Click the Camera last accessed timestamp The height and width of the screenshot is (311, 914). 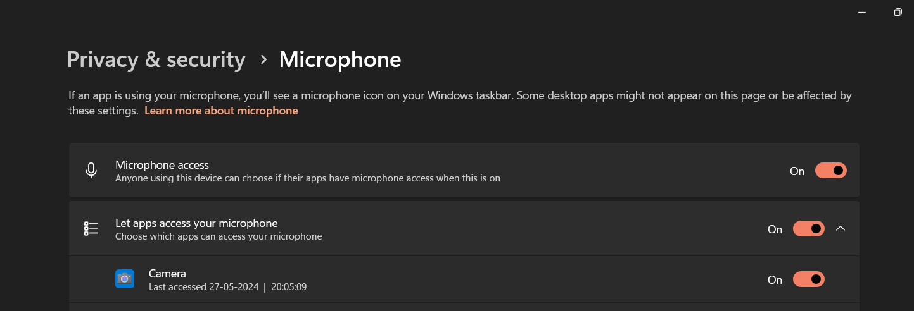227,287
